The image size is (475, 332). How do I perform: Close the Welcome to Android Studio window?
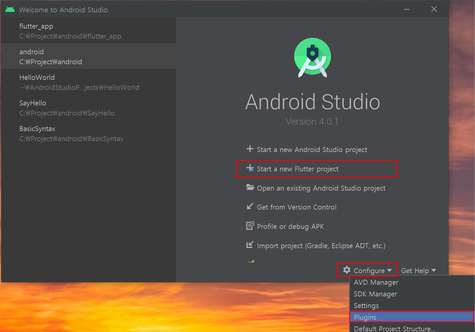point(434,9)
